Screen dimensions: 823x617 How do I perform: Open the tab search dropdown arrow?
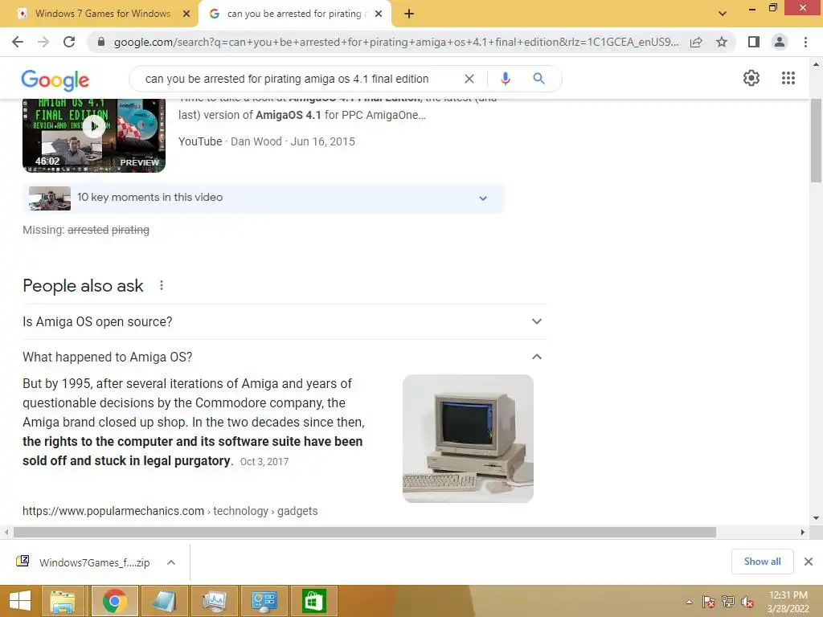coord(723,14)
